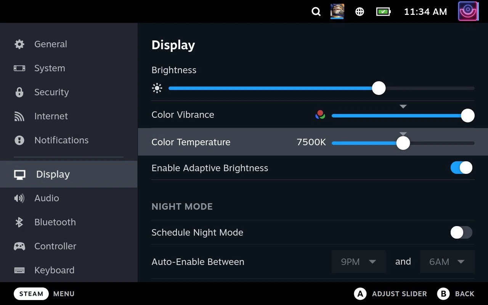Click the game thumbnail icon in top bar

click(x=337, y=12)
